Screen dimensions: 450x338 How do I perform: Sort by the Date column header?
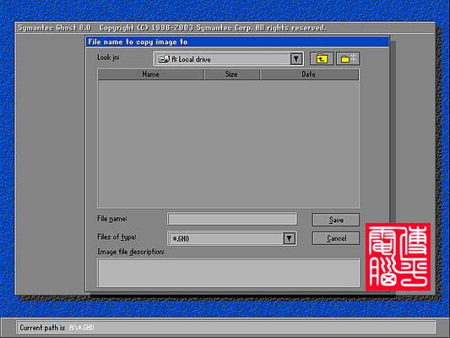[x=309, y=74]
